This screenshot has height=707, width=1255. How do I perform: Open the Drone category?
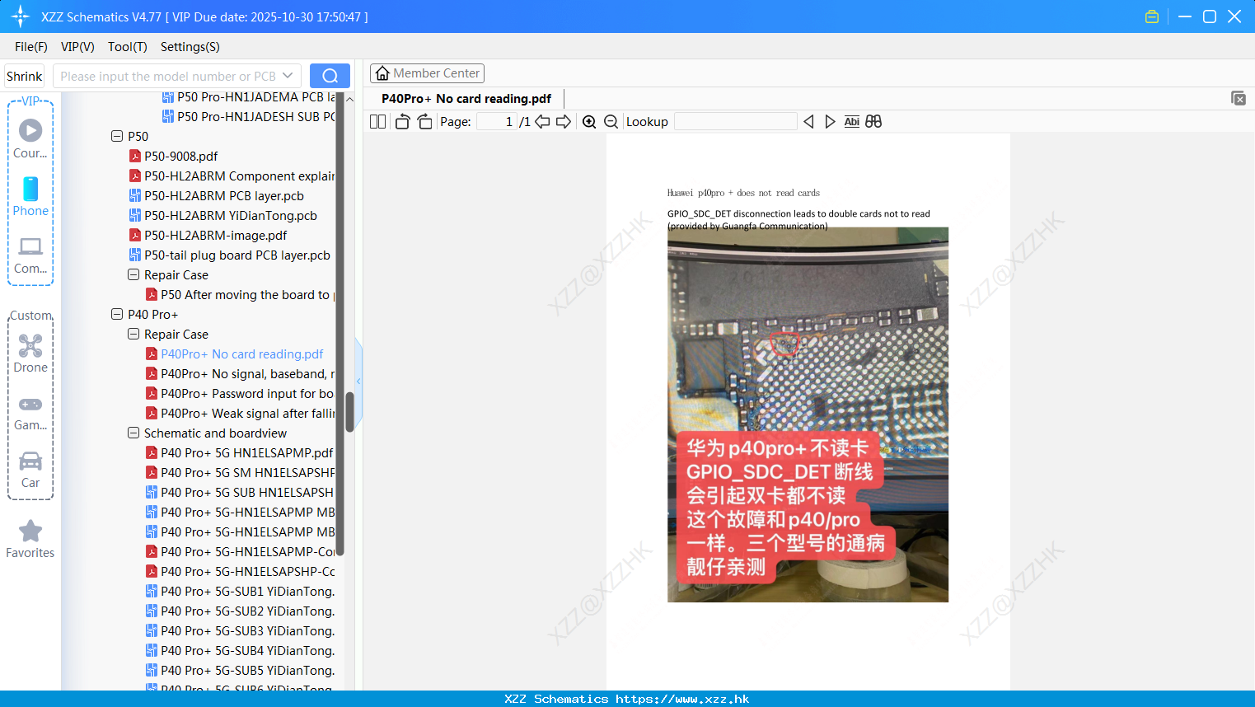tap(30, 353)
